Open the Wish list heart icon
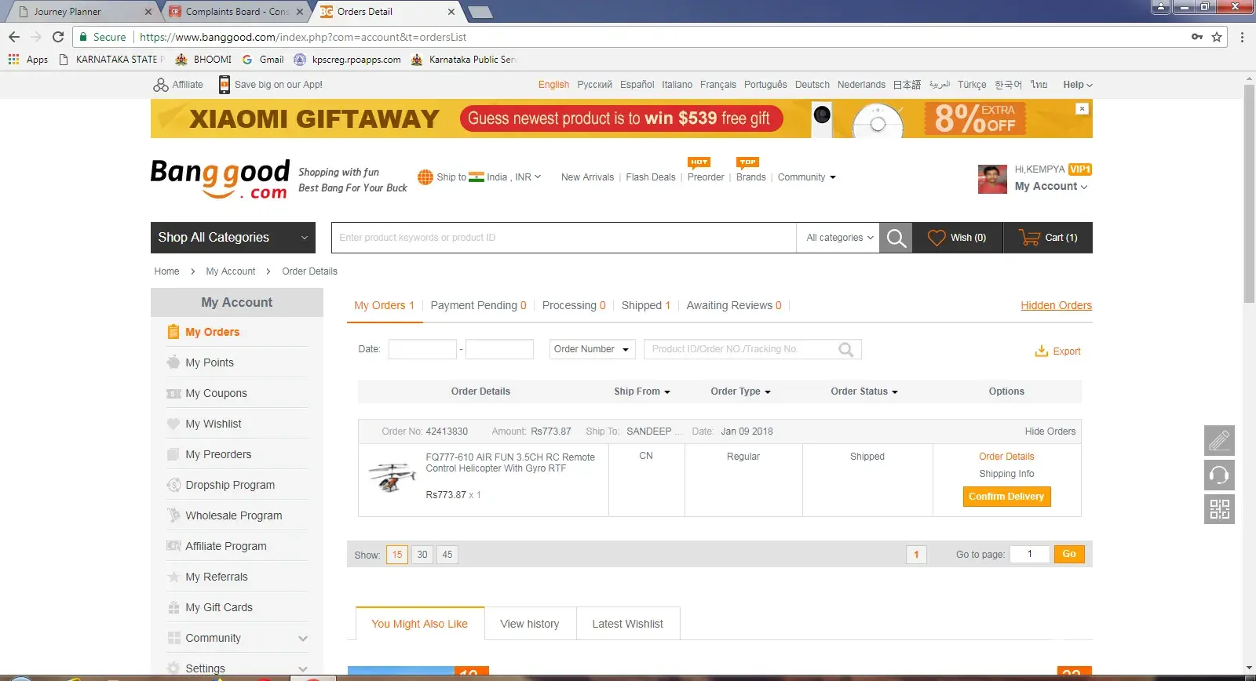The image size is (1256, 681). [937, 238]
